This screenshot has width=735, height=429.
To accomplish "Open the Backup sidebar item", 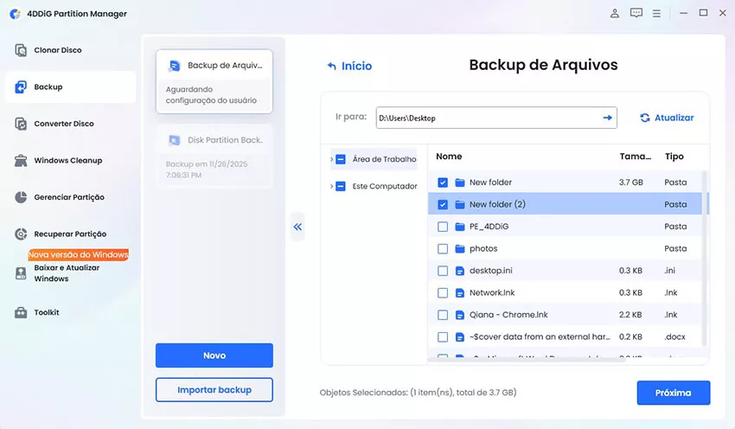I will coord(71,86).
